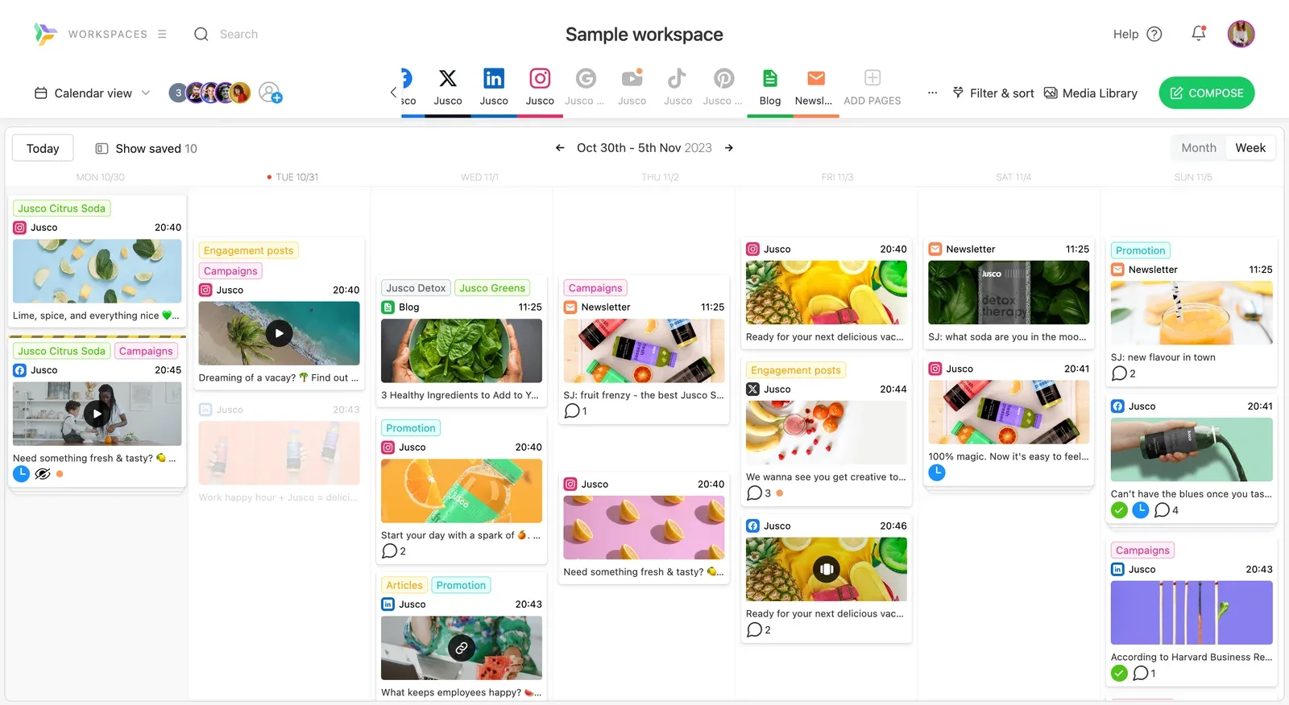Switch to Month view

(x=1199, y=148)
